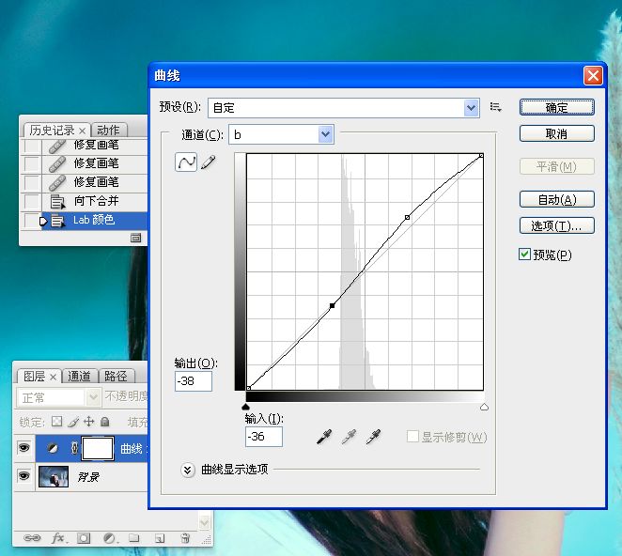Click the add layer style fx icon
Viewport: 622px width, 556px height.
(x=58, y=538)
